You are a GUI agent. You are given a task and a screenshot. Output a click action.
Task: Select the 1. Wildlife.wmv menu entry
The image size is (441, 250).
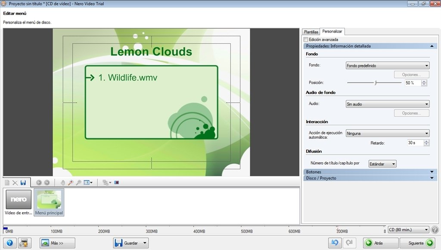[127, 77]
